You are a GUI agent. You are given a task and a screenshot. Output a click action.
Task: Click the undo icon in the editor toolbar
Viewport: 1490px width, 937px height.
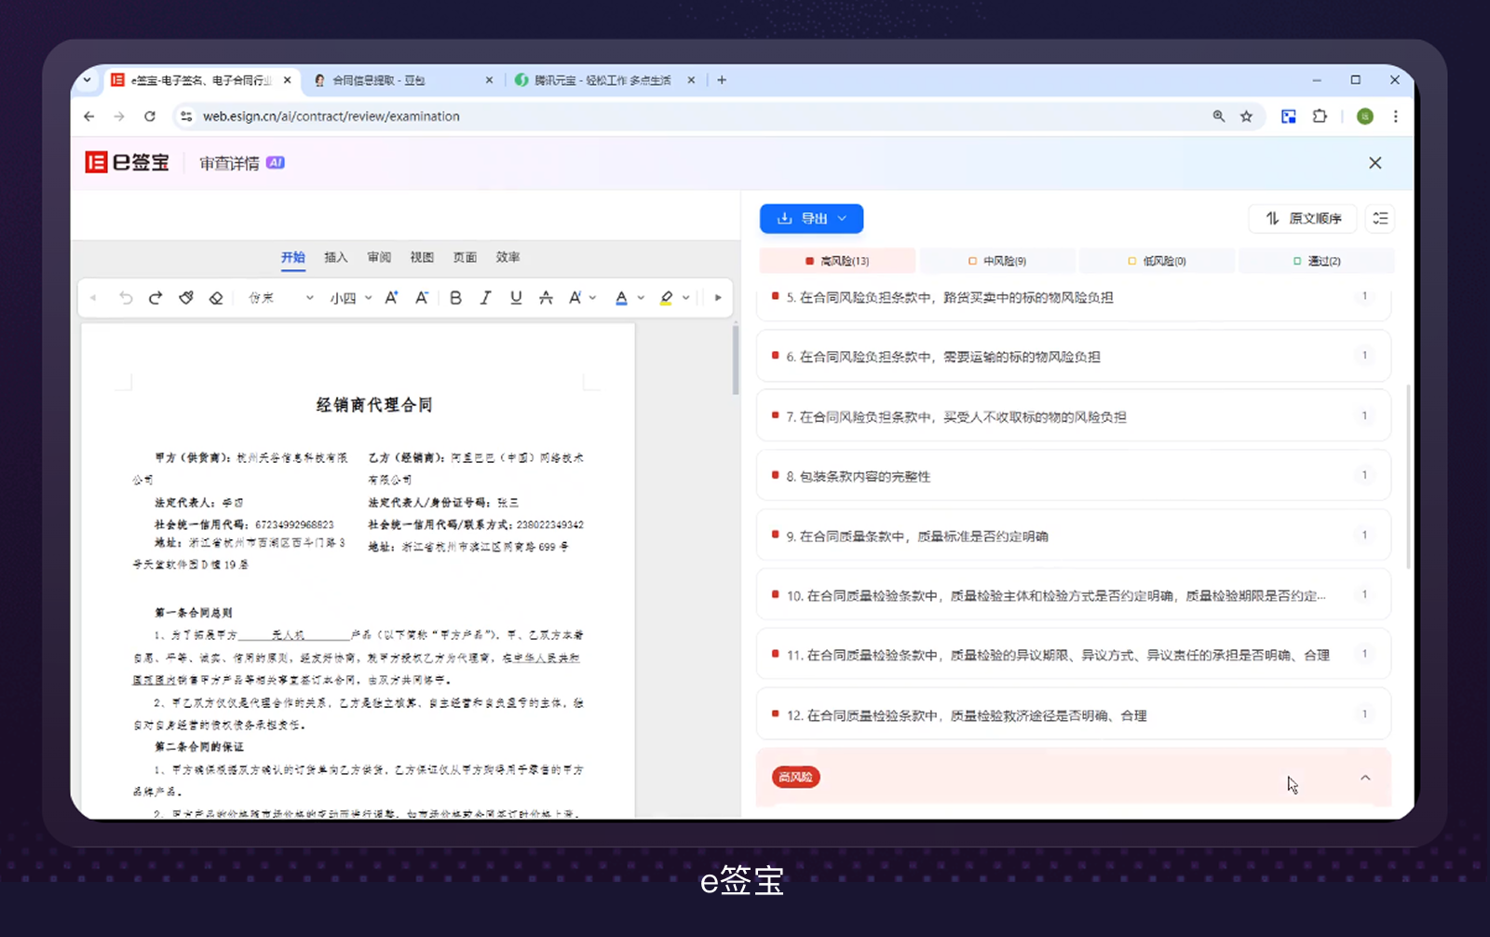point(127,297)
